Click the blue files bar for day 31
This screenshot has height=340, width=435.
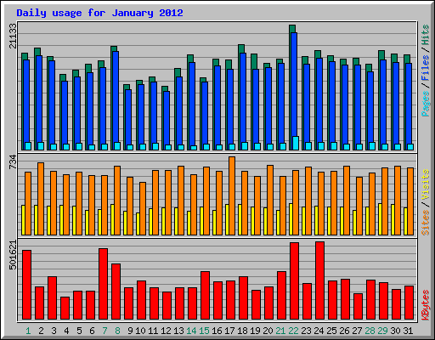tap(409, 104)
